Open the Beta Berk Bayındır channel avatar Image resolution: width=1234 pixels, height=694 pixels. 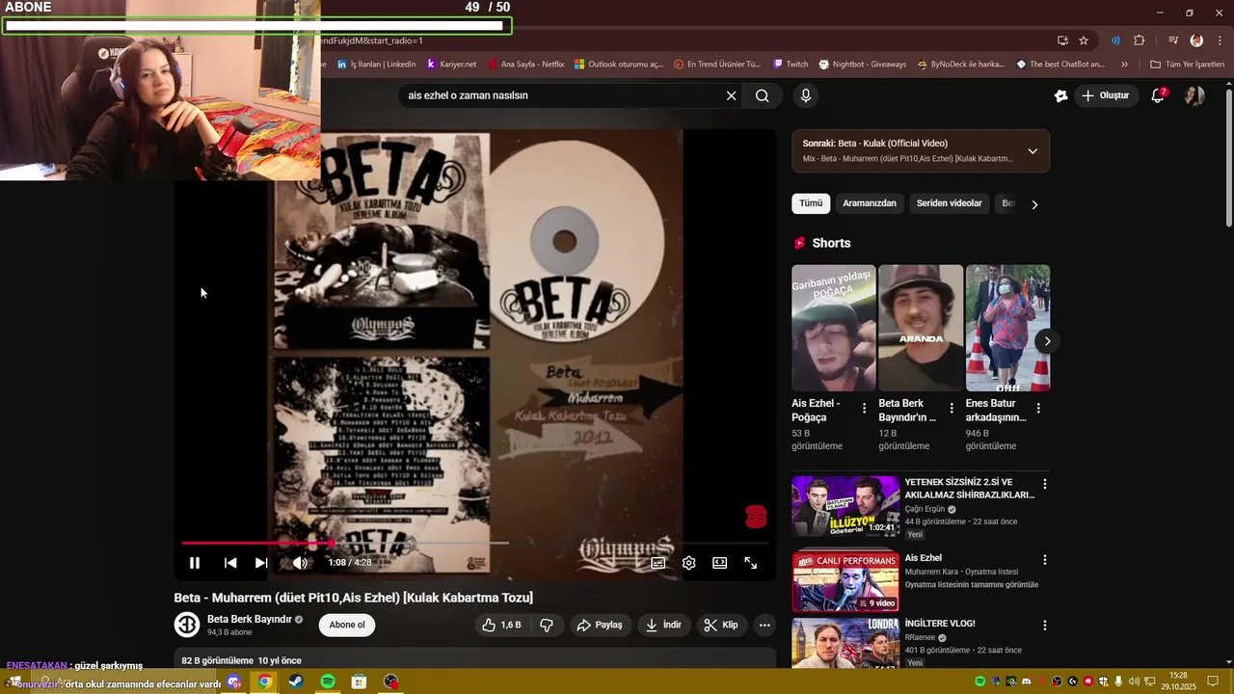[x=186, y=625]
